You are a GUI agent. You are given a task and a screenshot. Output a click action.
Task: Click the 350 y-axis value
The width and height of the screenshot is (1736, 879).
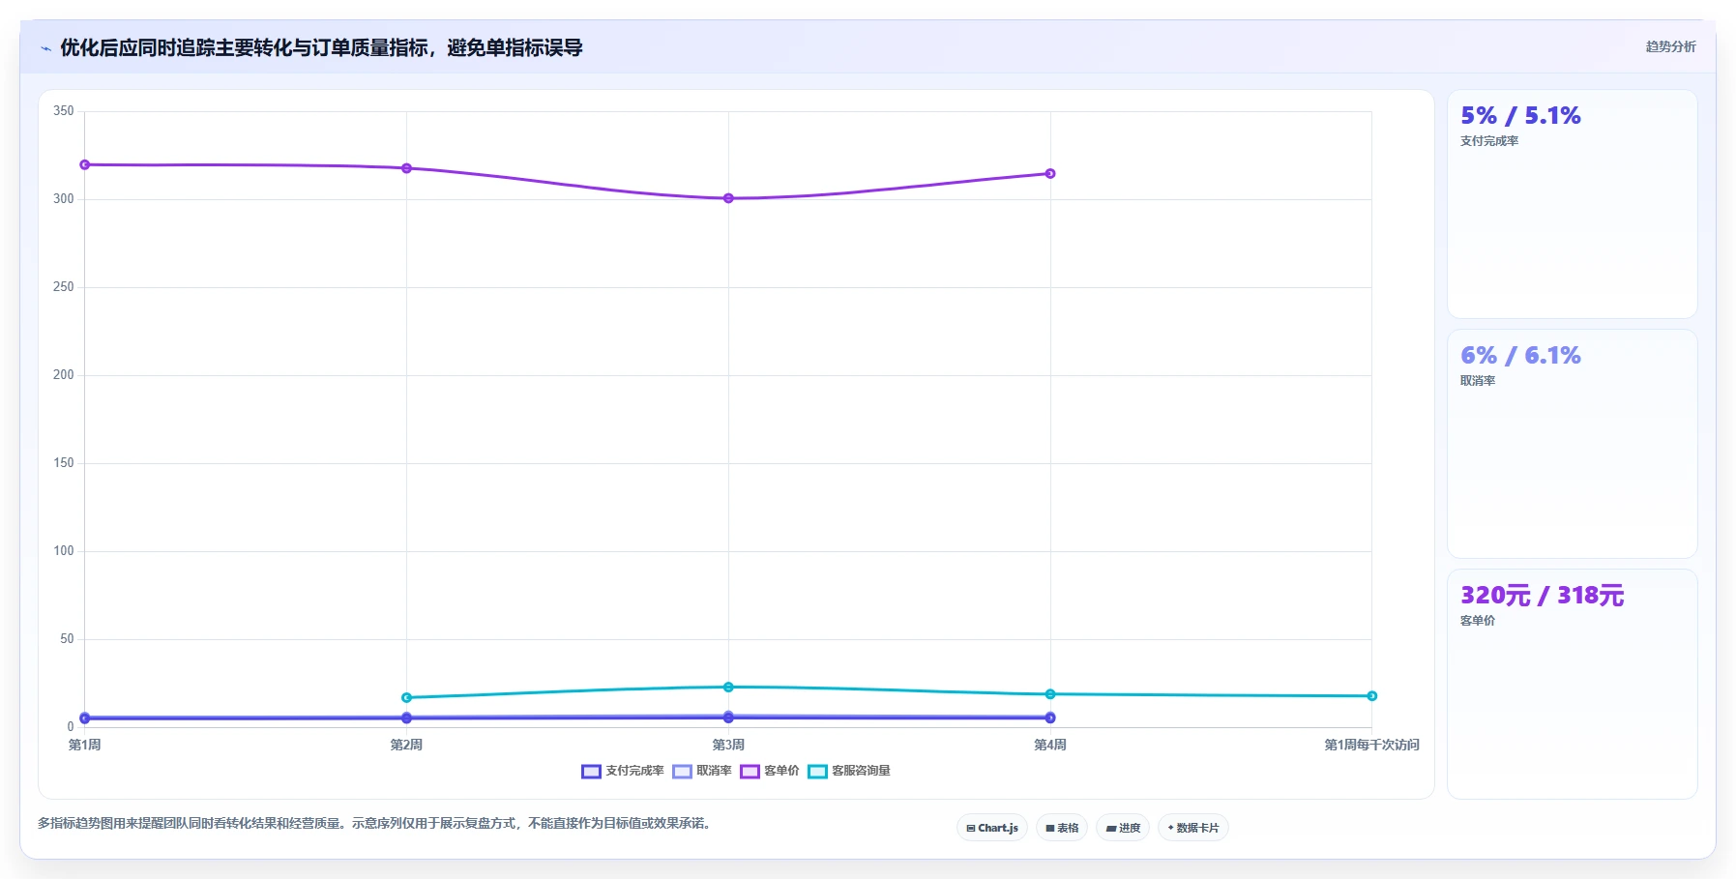64,111
